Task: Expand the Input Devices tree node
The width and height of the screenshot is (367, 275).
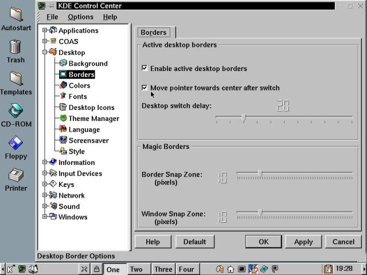Action: pyautogui.click(x=45, y=173)
